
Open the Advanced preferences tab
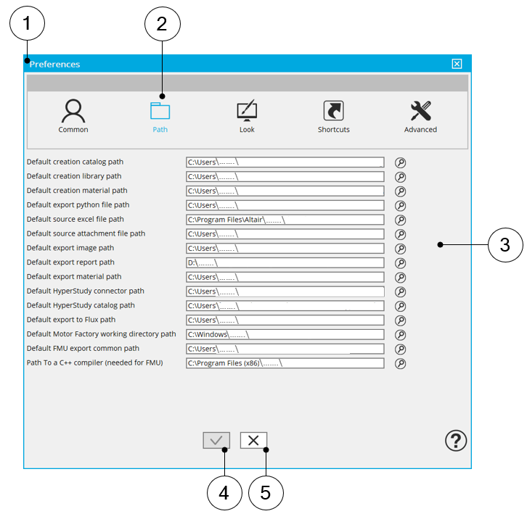pyautogui.click(x=420, y=116)
